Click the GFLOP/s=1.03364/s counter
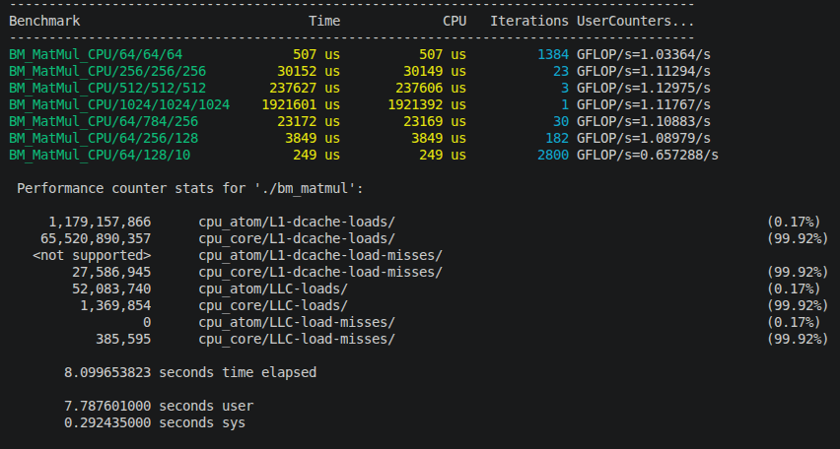840x449 pixels. [x=644, y=54]
